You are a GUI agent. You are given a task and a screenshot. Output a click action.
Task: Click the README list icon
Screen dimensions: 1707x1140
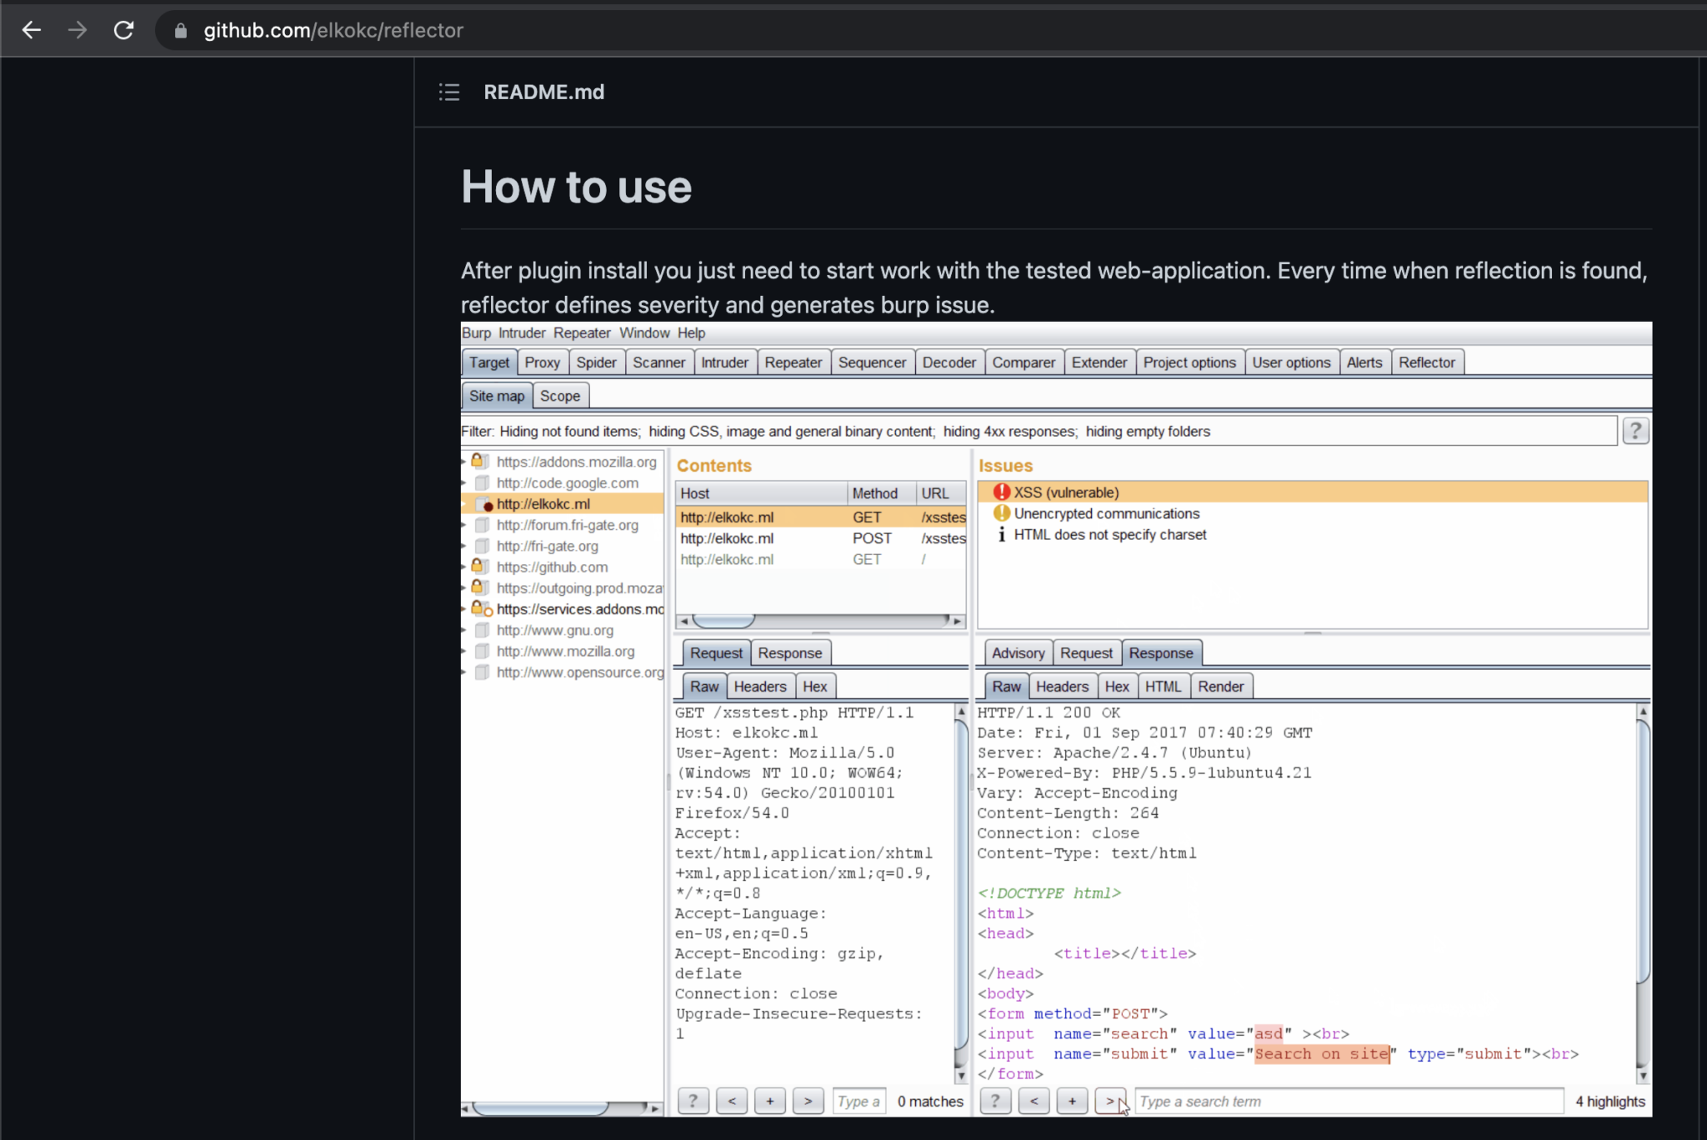(449, 92)
